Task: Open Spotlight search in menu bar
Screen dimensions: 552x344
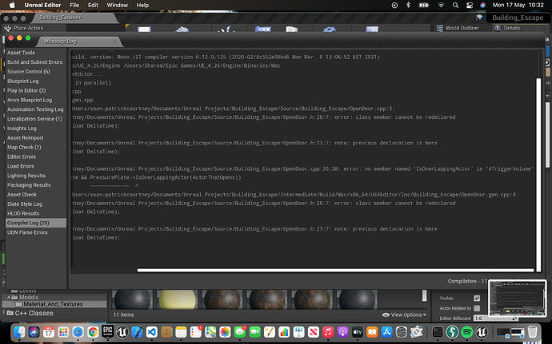Action: (x=455, y=6)
